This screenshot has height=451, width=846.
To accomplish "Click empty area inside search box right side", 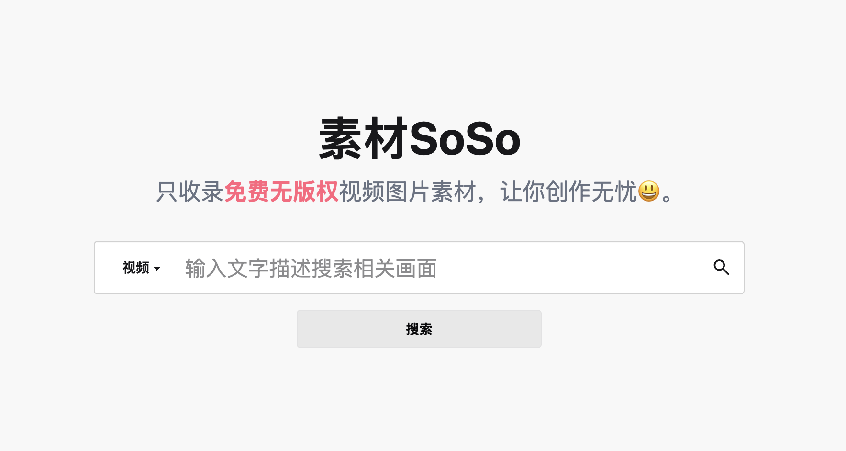I will click(574, 268).
